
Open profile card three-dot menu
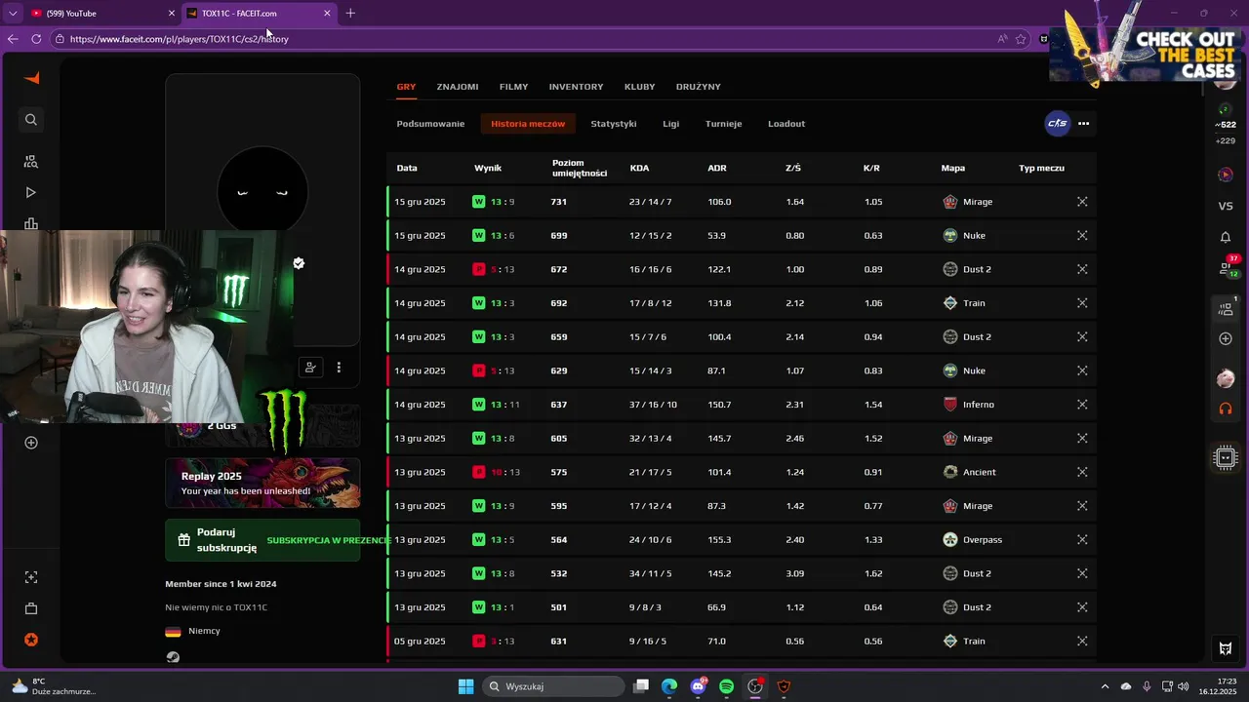click(339, 368)
